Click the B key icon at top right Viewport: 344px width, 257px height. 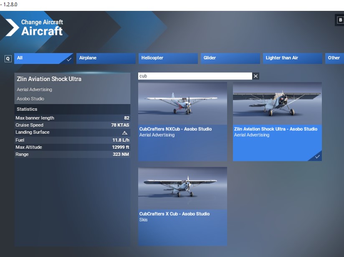(339, 20)
